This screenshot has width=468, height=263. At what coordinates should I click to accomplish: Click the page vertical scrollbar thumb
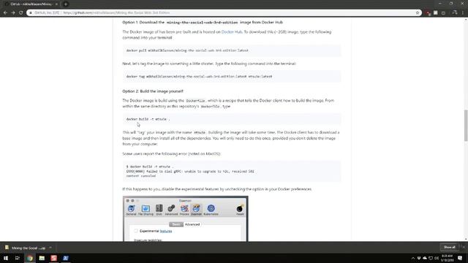click(x=466, y=126)
